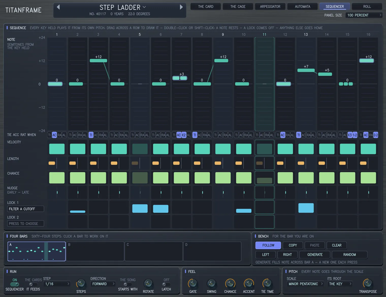Click the Transpose knob in Pitch

tap(368, 283)
